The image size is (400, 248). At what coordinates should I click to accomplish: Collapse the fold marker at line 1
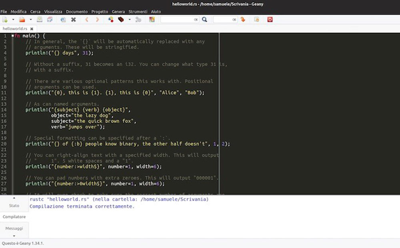(13, 36)
